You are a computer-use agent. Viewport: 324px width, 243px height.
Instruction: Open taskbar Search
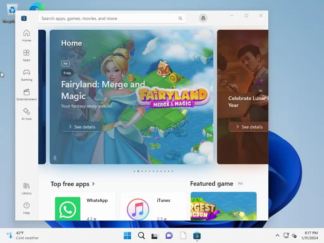pyautogui.click(x=141, y=235)
